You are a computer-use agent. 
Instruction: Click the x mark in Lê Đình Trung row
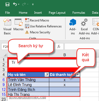[x=64, y=85]
